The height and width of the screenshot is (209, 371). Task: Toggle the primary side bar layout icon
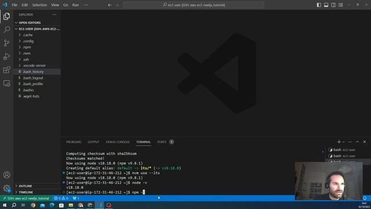(x=319, y=5)
